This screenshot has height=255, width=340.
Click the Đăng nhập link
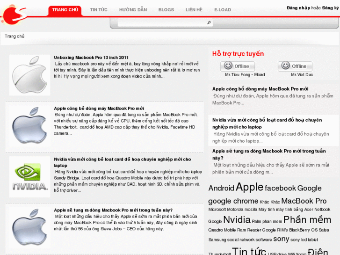(298, 8)
